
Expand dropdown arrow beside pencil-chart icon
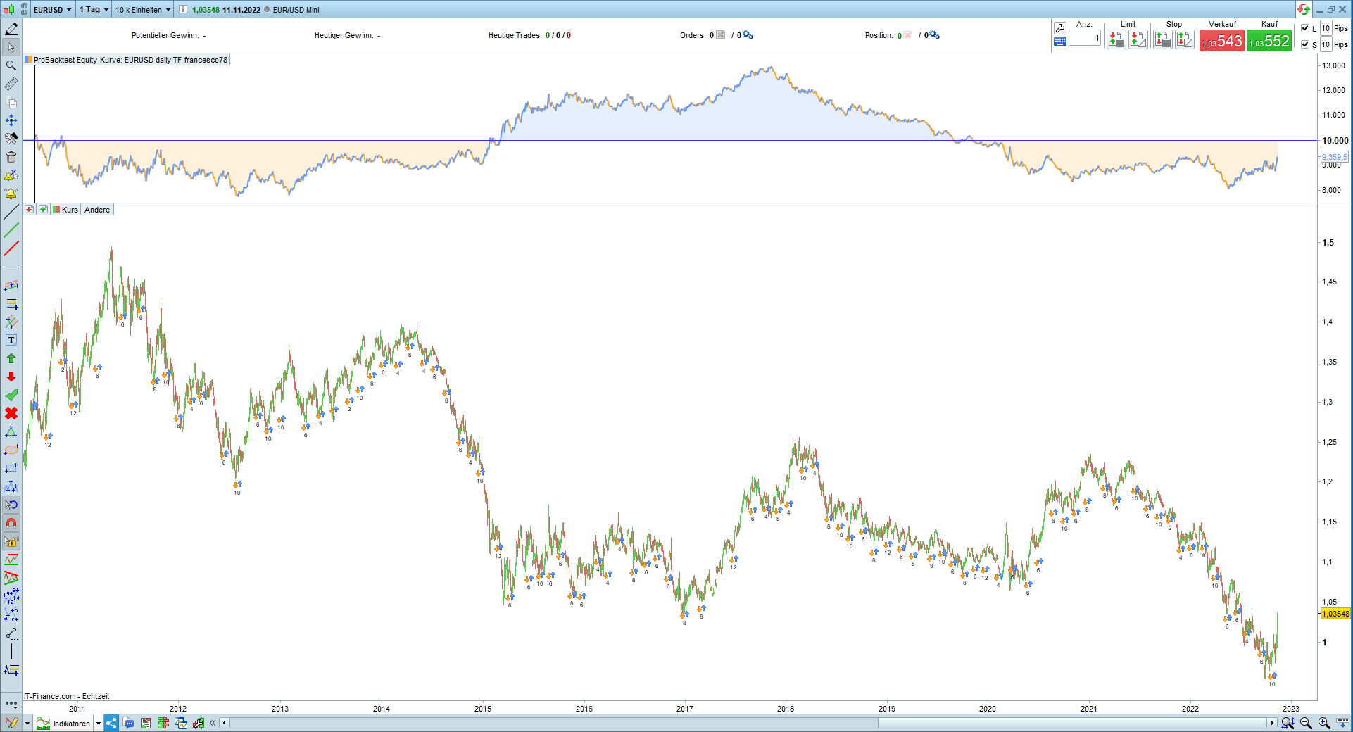[x=27, y=724]
